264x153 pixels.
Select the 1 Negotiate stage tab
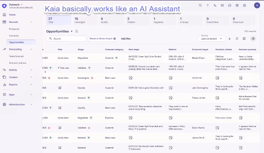164,20
